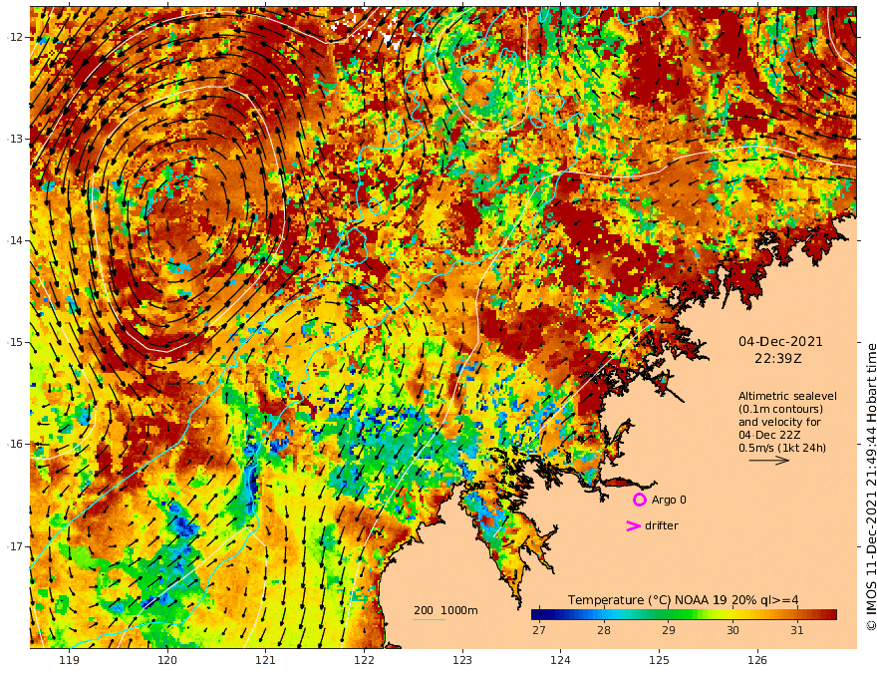Click the 29 colorbar tick value

pyautogui.click(x=668, y=630)
